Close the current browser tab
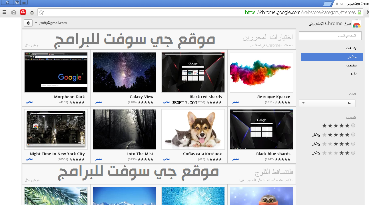 point(337,4)
